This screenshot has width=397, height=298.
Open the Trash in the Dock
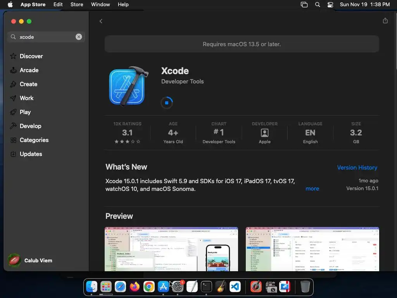tap(305, 287)
